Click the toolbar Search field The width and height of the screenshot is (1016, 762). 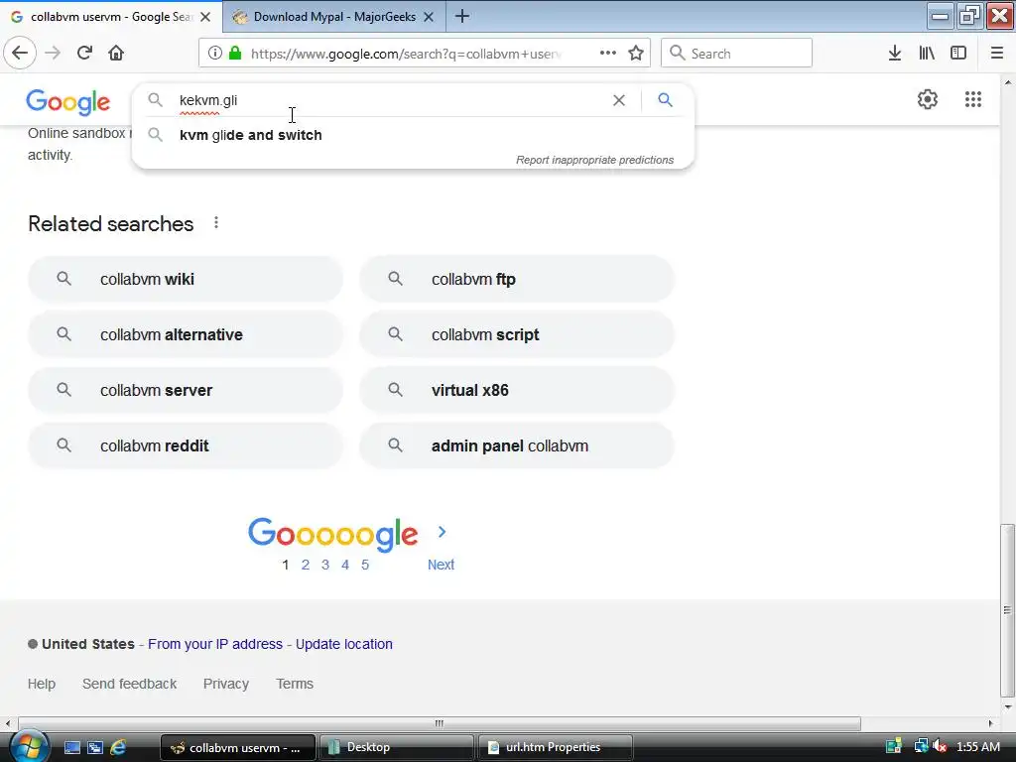click(736, 54)
